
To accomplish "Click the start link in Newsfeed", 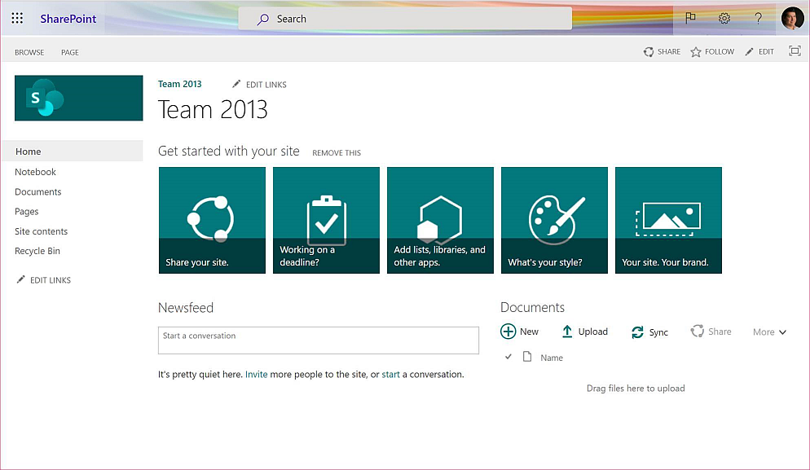I will click(390, 375).
